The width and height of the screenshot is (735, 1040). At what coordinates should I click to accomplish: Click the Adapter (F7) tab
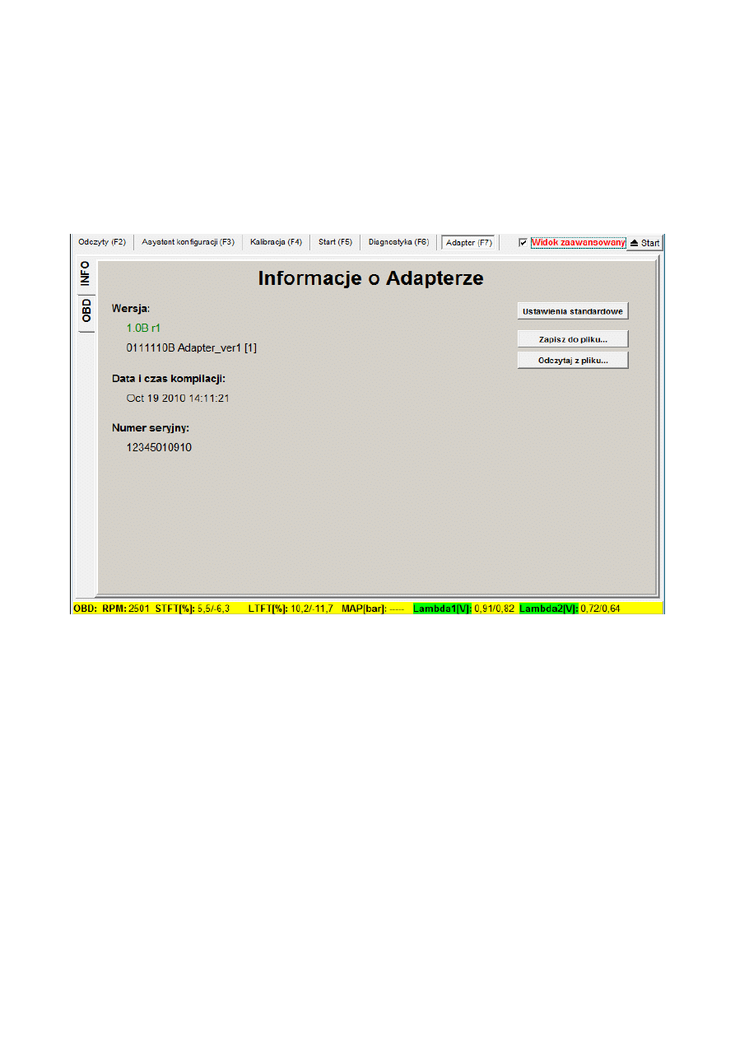point(468,243)
